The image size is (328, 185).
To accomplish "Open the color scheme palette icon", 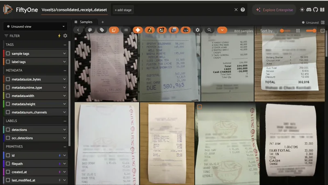I will pyautogui.click(x=89, y=30).
